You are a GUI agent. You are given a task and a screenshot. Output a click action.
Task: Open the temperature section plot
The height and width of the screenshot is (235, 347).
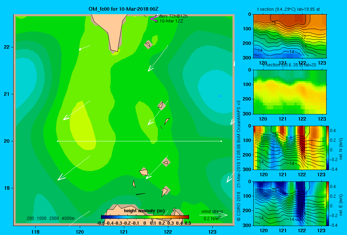(290, 36)
